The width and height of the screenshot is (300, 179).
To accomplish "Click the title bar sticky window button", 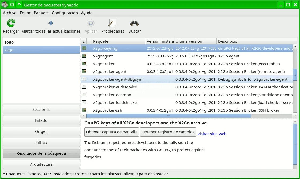I will click(x=12, y=4).
